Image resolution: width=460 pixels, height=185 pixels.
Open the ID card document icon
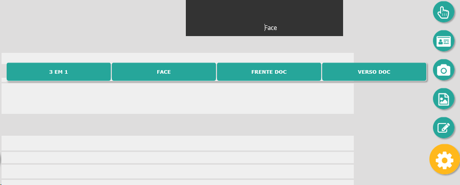[x=444, y=41]
